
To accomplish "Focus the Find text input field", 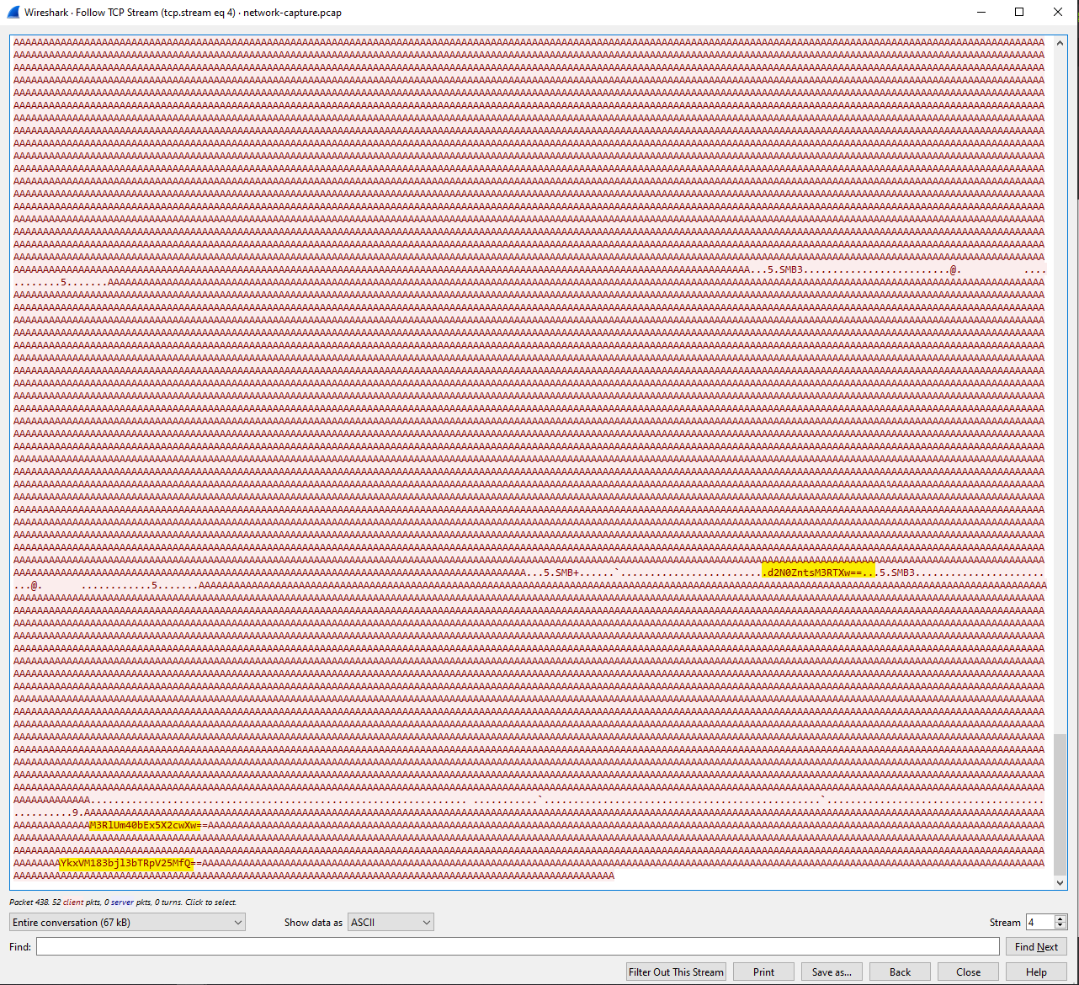I will [x=518, y=946].
